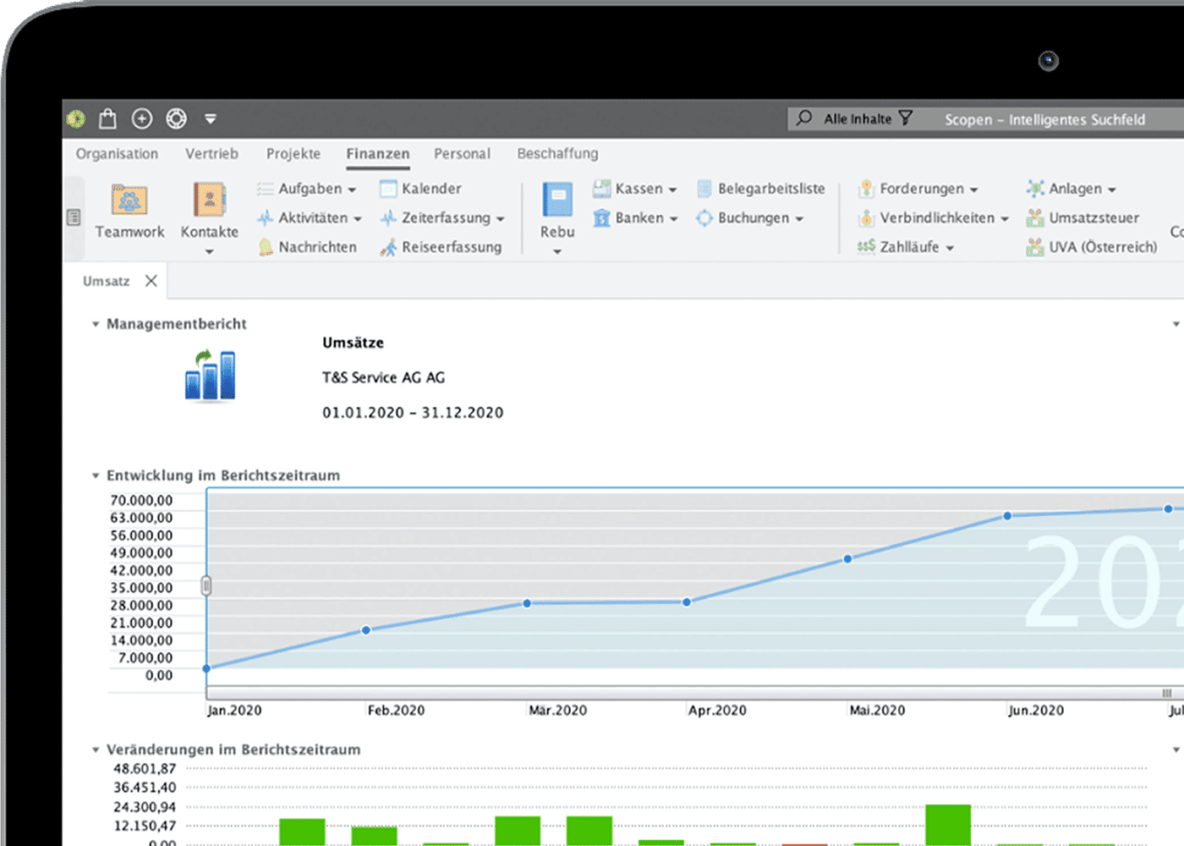Click the Anlagen icon
This screenshot has width=1184, height=846.
(1035, 189)
